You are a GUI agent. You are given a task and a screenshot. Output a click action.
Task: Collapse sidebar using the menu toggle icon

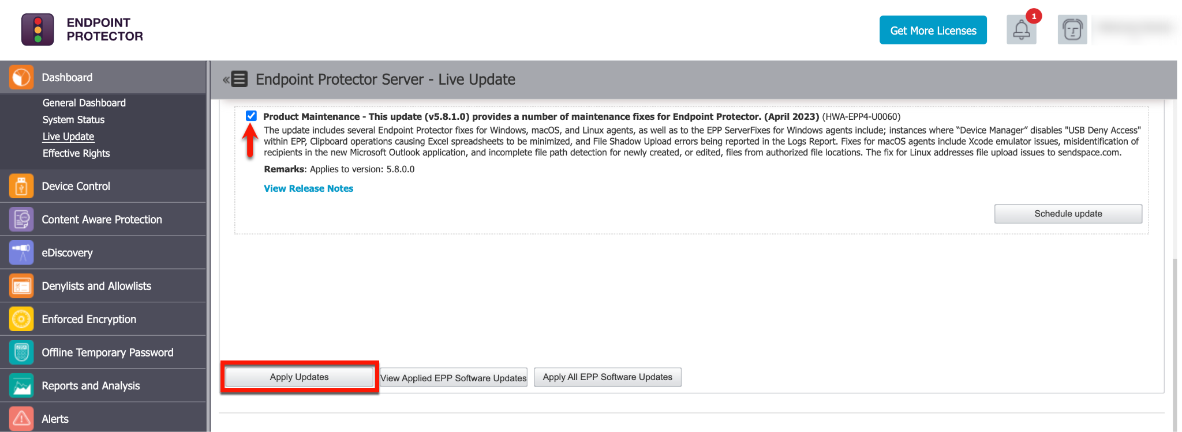pos(235,79)
